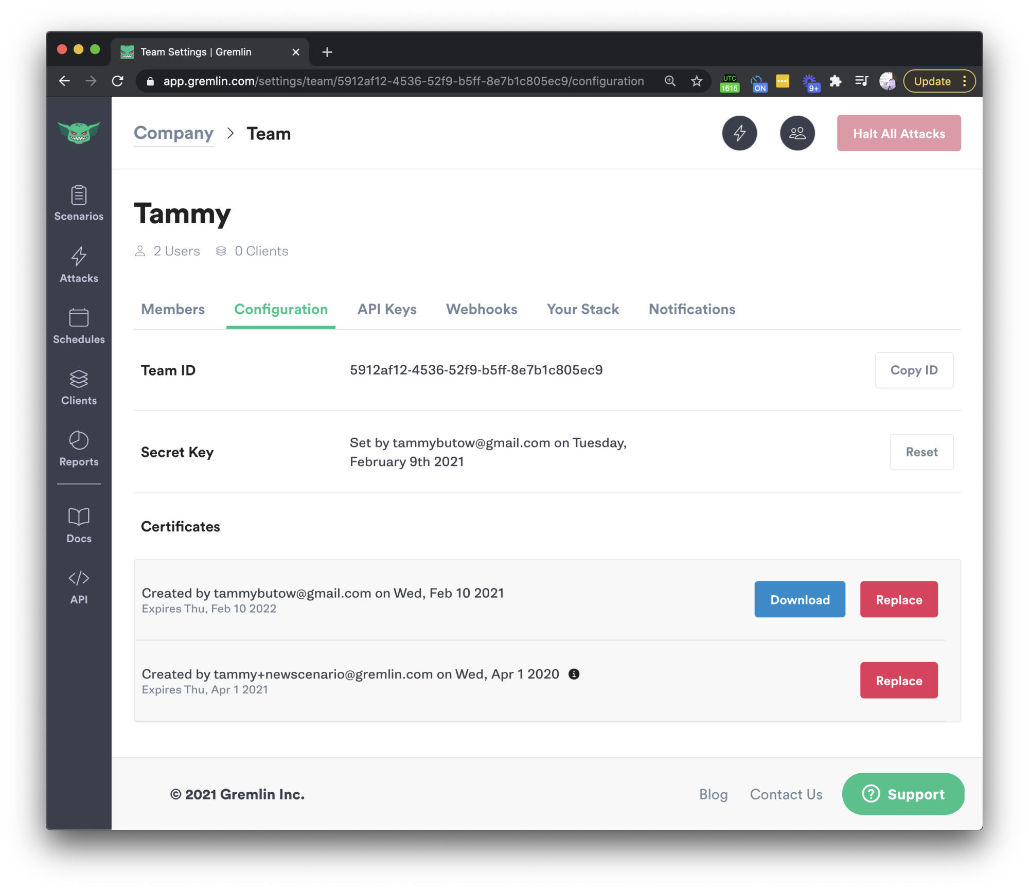Open the Docs sidebar link
The image size is (1029, 891).
click(x=79, y=526)
